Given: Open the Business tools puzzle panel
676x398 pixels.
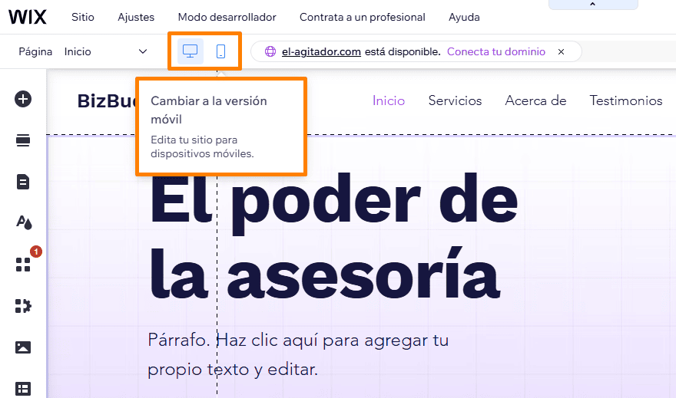Looking at the screenshot, I should pyautogui.click(x=23, y=306).
